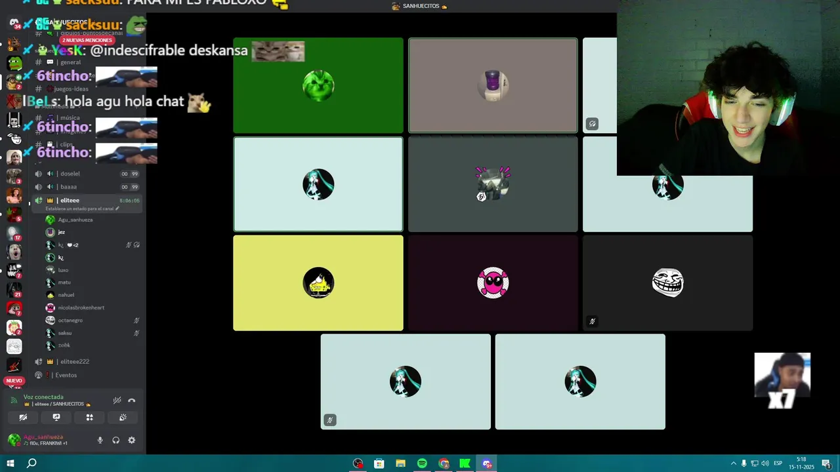
Task: Open File Explorer from the taskbar
Action: (400, 463)
